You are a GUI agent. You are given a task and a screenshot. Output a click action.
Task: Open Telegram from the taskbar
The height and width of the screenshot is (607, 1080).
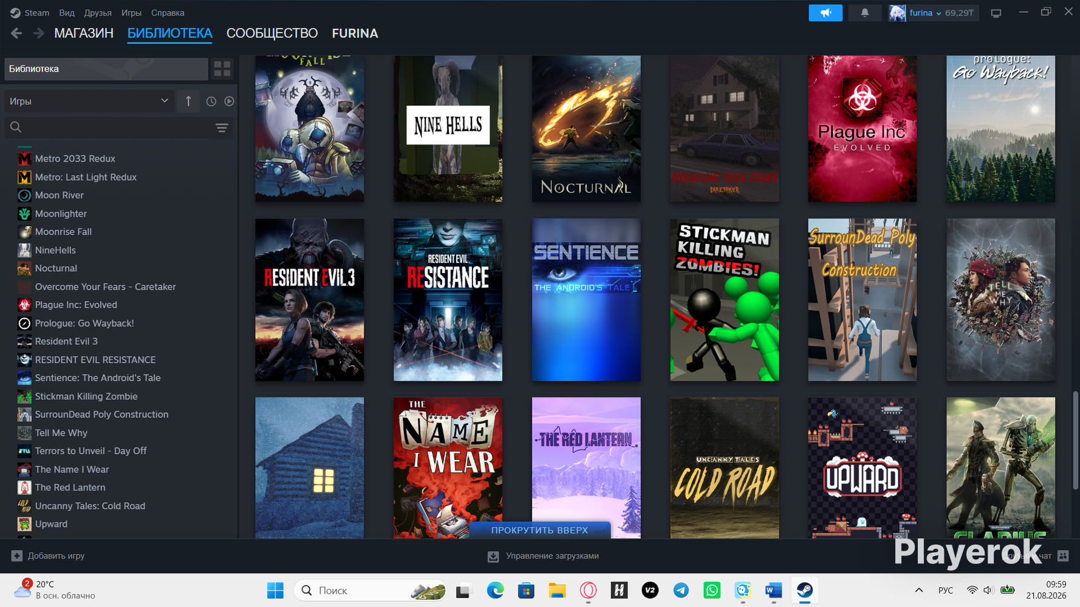tap(681, 591)
